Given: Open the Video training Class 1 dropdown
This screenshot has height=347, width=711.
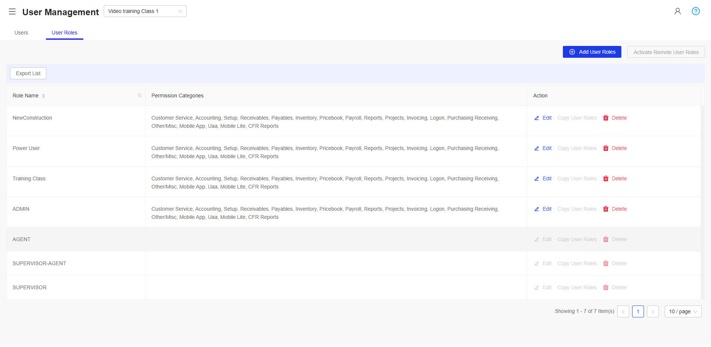Looking at the screenshot, I should pyautogui.click(x=145, y=11).
